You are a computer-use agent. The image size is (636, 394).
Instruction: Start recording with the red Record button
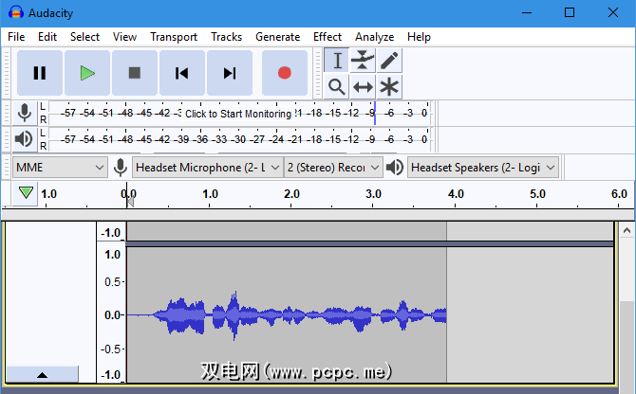(x=284, y=73)
